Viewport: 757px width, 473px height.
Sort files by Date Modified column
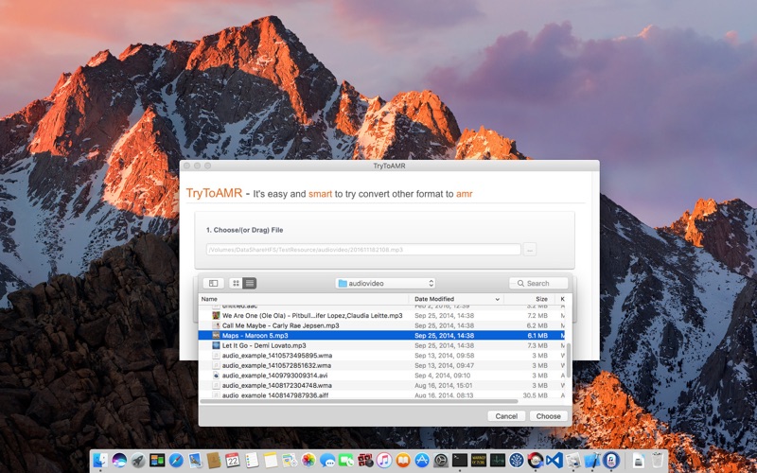[x=456, y=299]
